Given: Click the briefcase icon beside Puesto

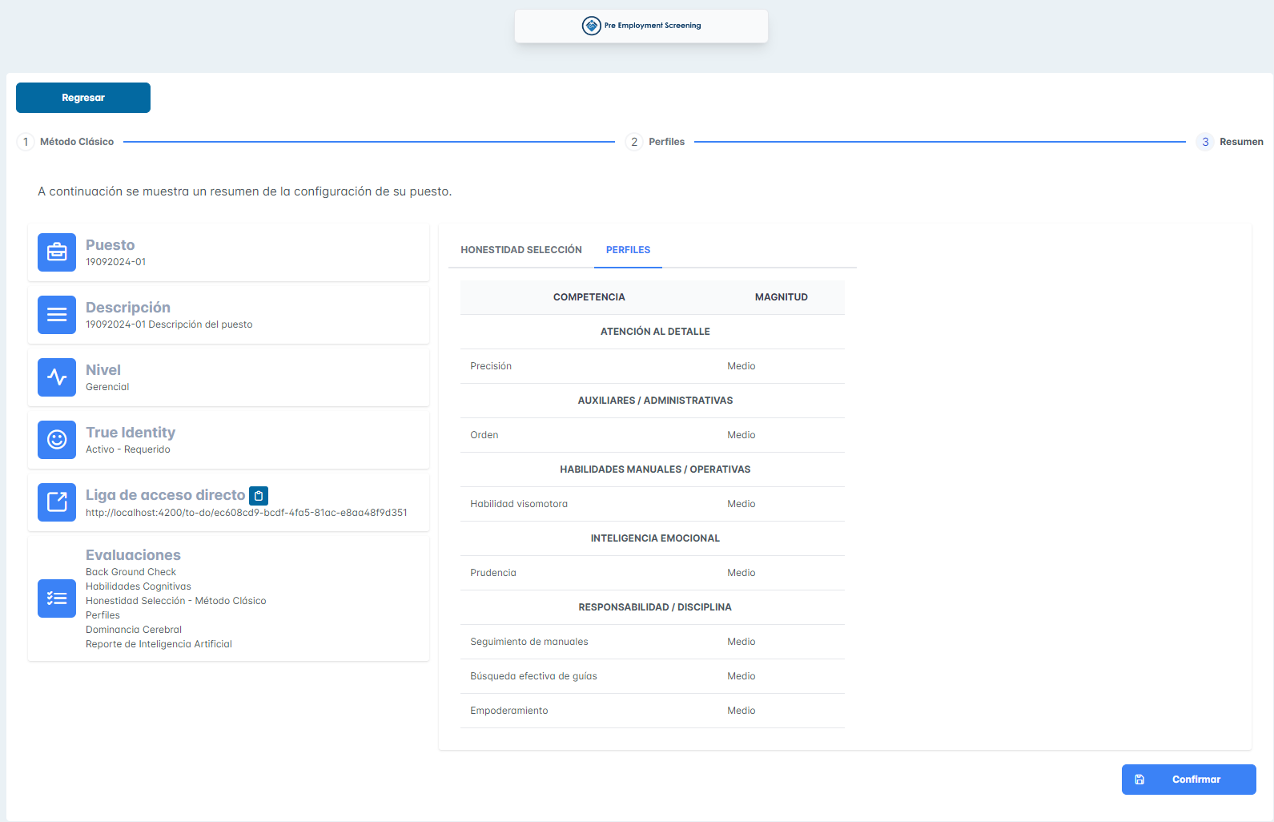Looking at the screenshot, I should pos(57,252).
